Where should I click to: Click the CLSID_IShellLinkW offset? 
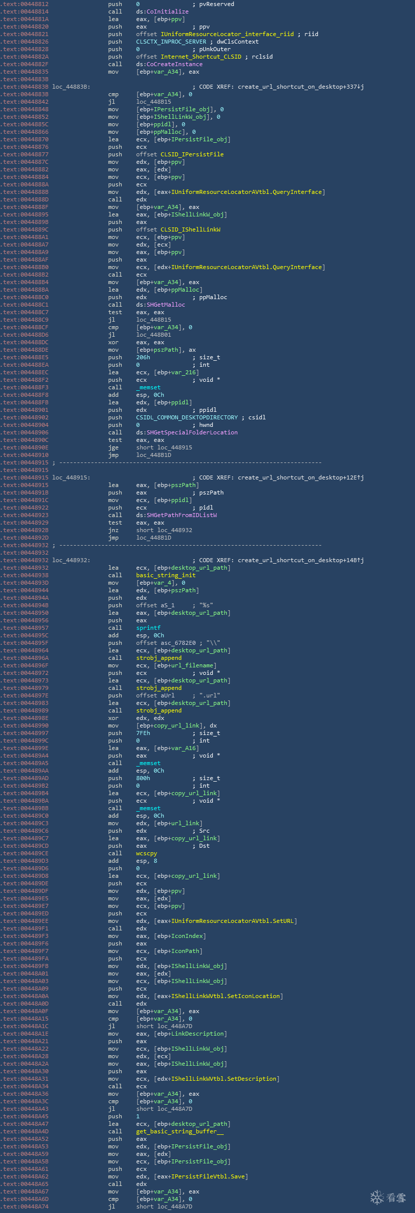coord(190,229)
